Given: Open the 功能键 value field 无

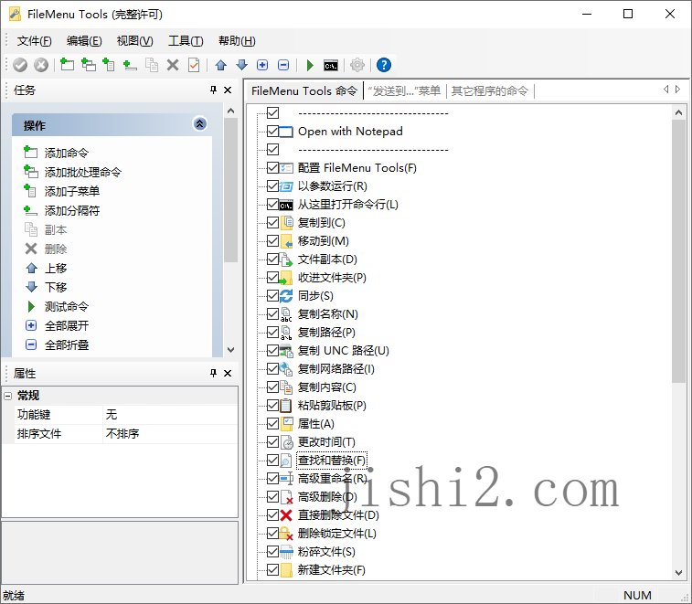Looking at the screenshot, I should coord(170,415).
